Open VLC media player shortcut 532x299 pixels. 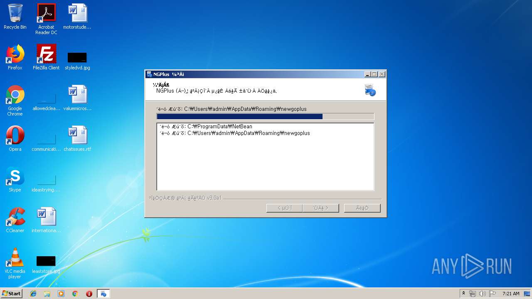click(15, 263)
